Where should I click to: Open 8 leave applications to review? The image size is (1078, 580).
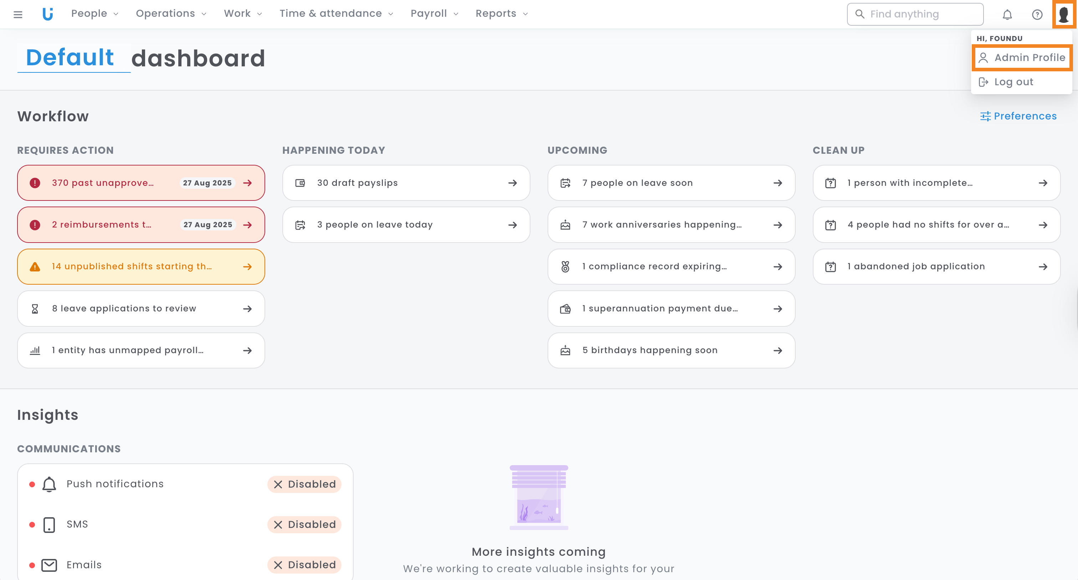pos(140,309)
